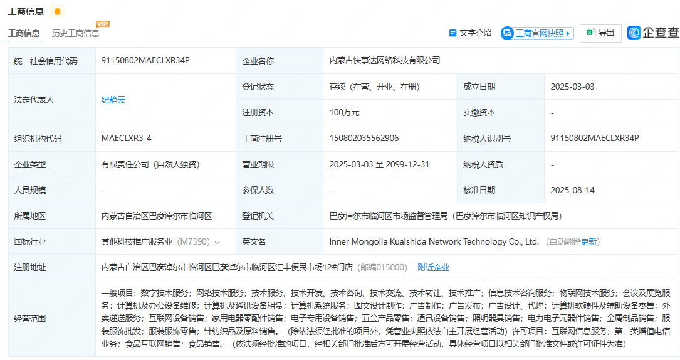The image size is (680, 360).
Task: Select the company name 内蒙古快事达网络科技有限公司
Action: [x=385, y=60]
